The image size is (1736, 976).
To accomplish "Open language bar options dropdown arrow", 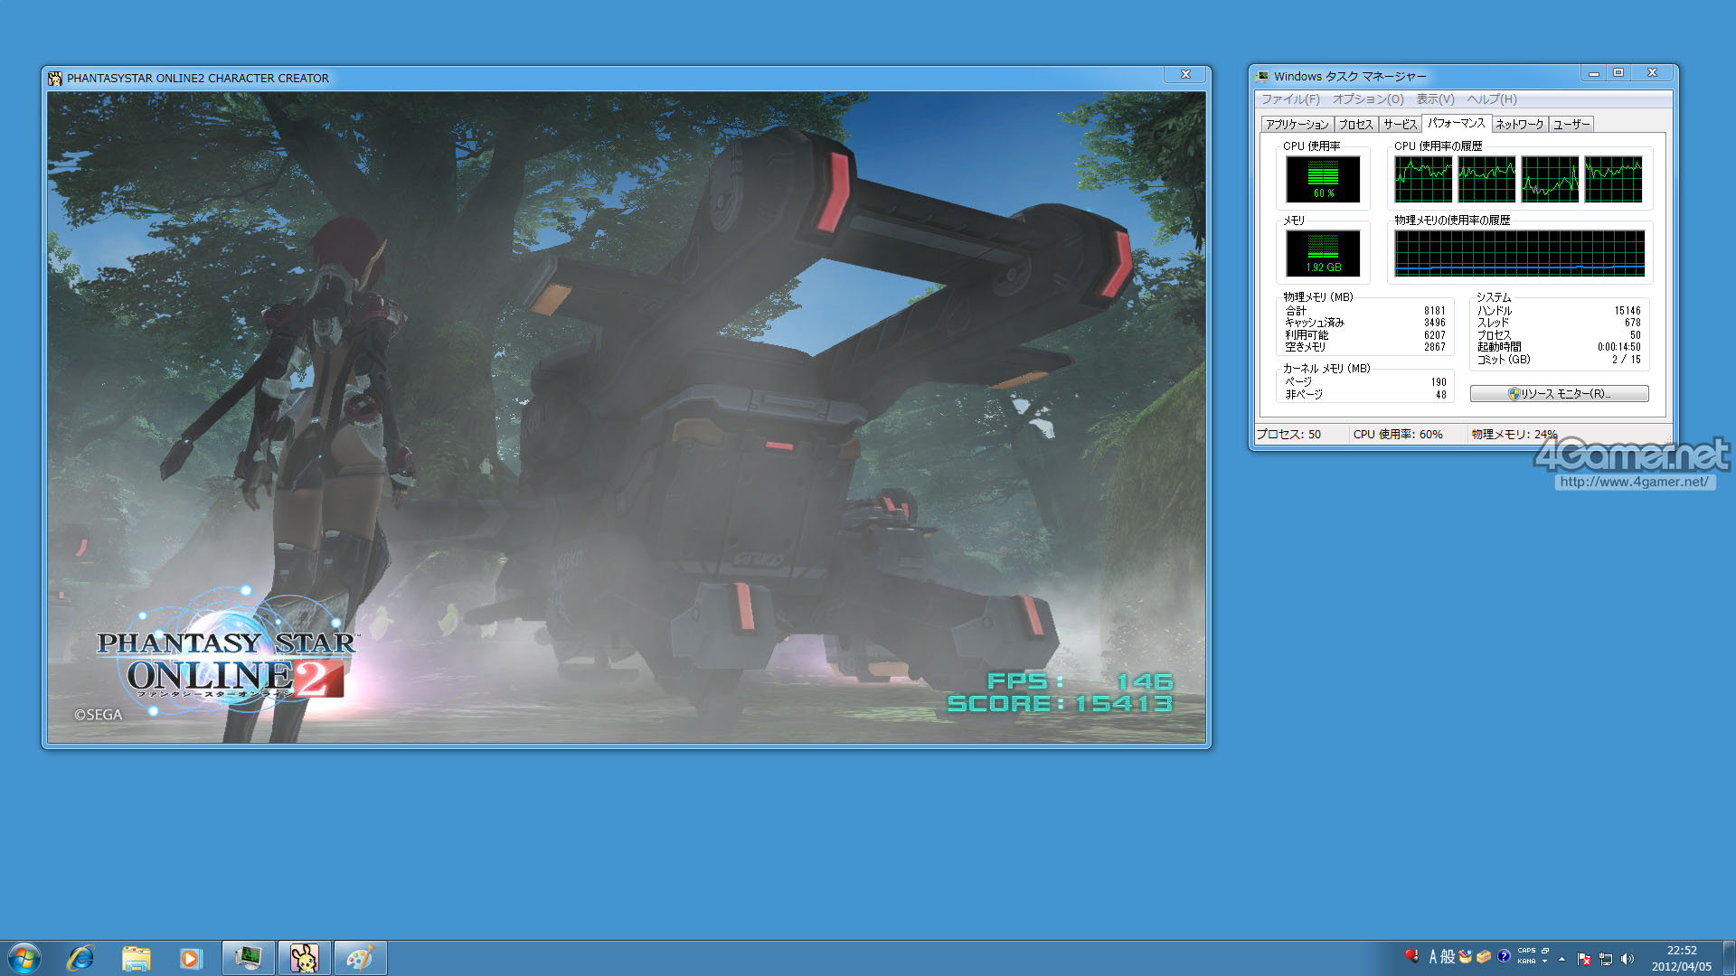I will point(1544,962).
